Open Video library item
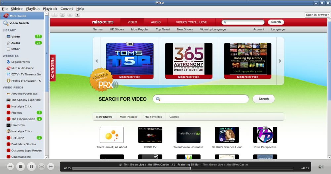331x174 pixels. point(22,36)
